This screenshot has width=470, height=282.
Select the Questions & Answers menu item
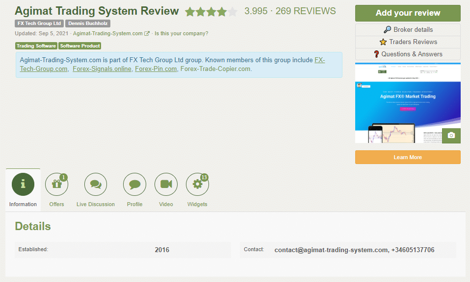(x=408, y=54)
